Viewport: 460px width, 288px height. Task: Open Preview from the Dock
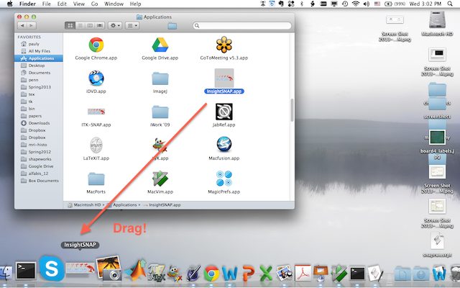click(x=285, y=273)
